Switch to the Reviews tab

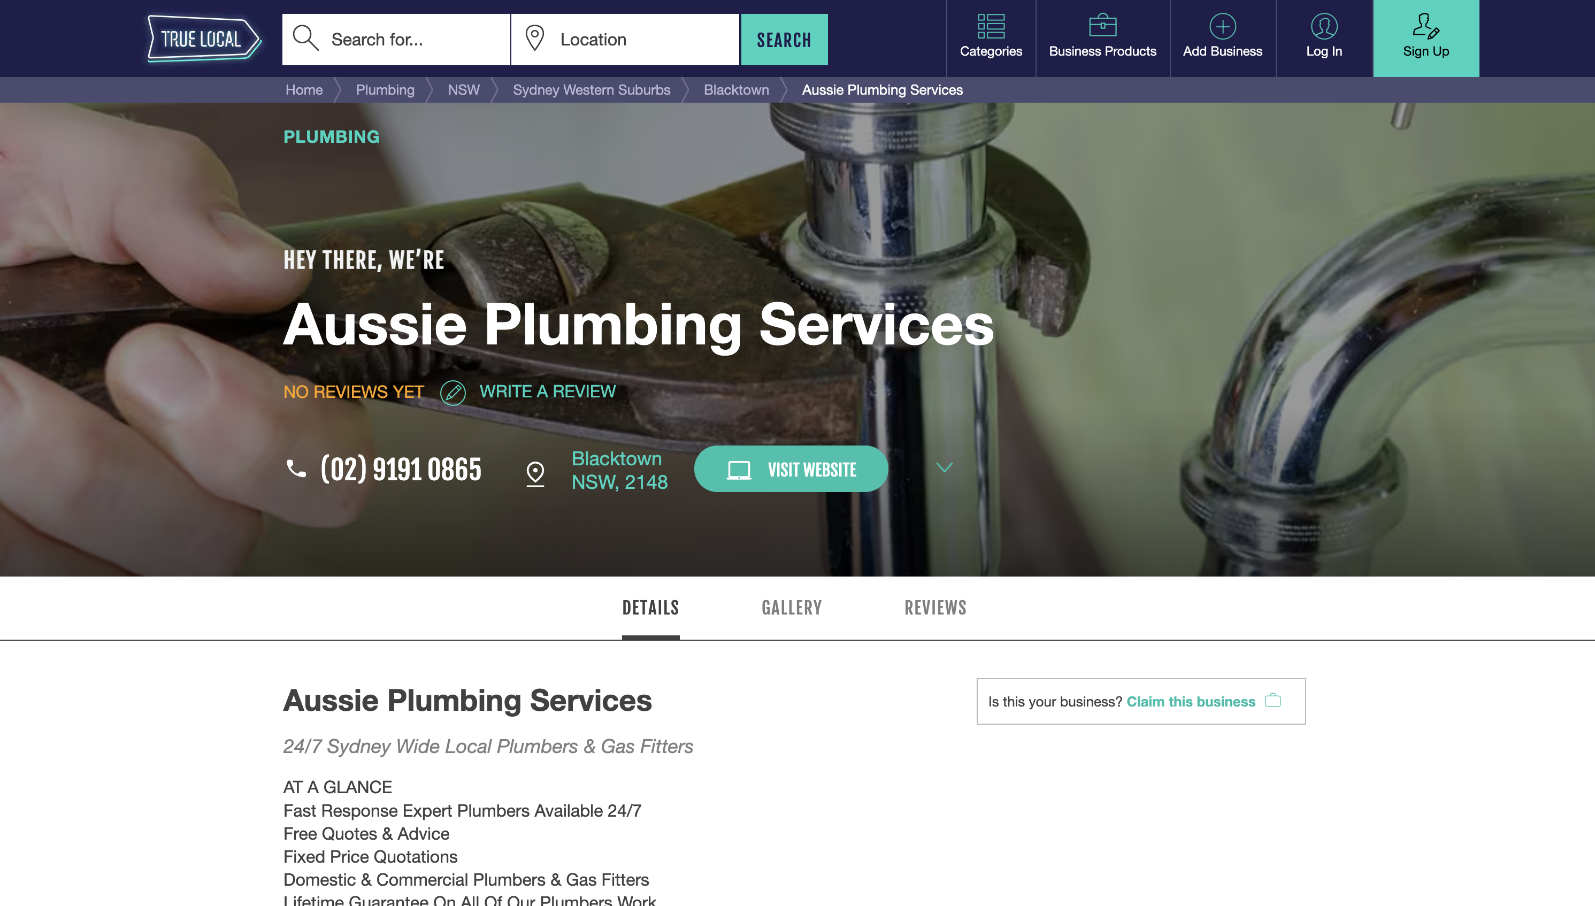(935, 608)
